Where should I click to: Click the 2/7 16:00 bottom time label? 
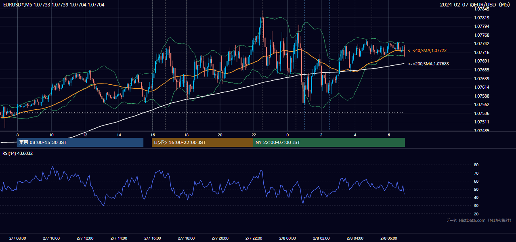click(153, 238)
